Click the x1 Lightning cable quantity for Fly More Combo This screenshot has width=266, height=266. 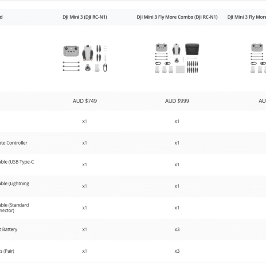click(177, 186)
